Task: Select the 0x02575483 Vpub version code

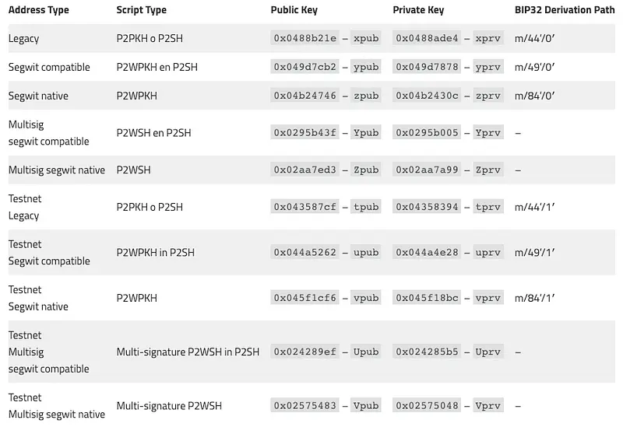Action: pos(305,405)
